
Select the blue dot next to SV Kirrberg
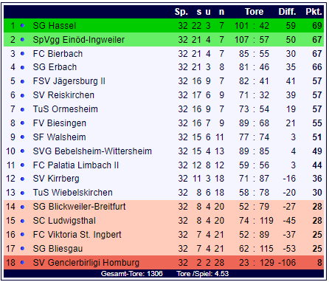click(22, 179)
